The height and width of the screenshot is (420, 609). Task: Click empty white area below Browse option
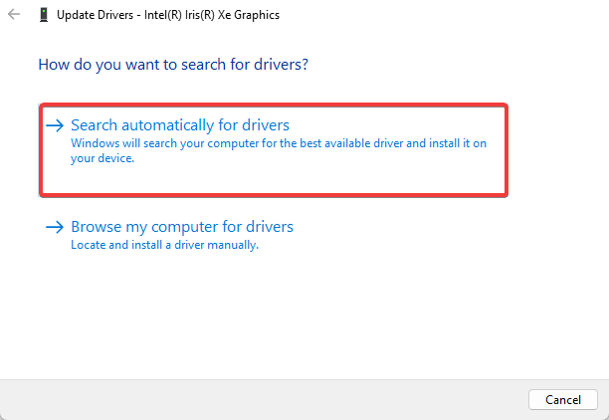coord(299,318)
